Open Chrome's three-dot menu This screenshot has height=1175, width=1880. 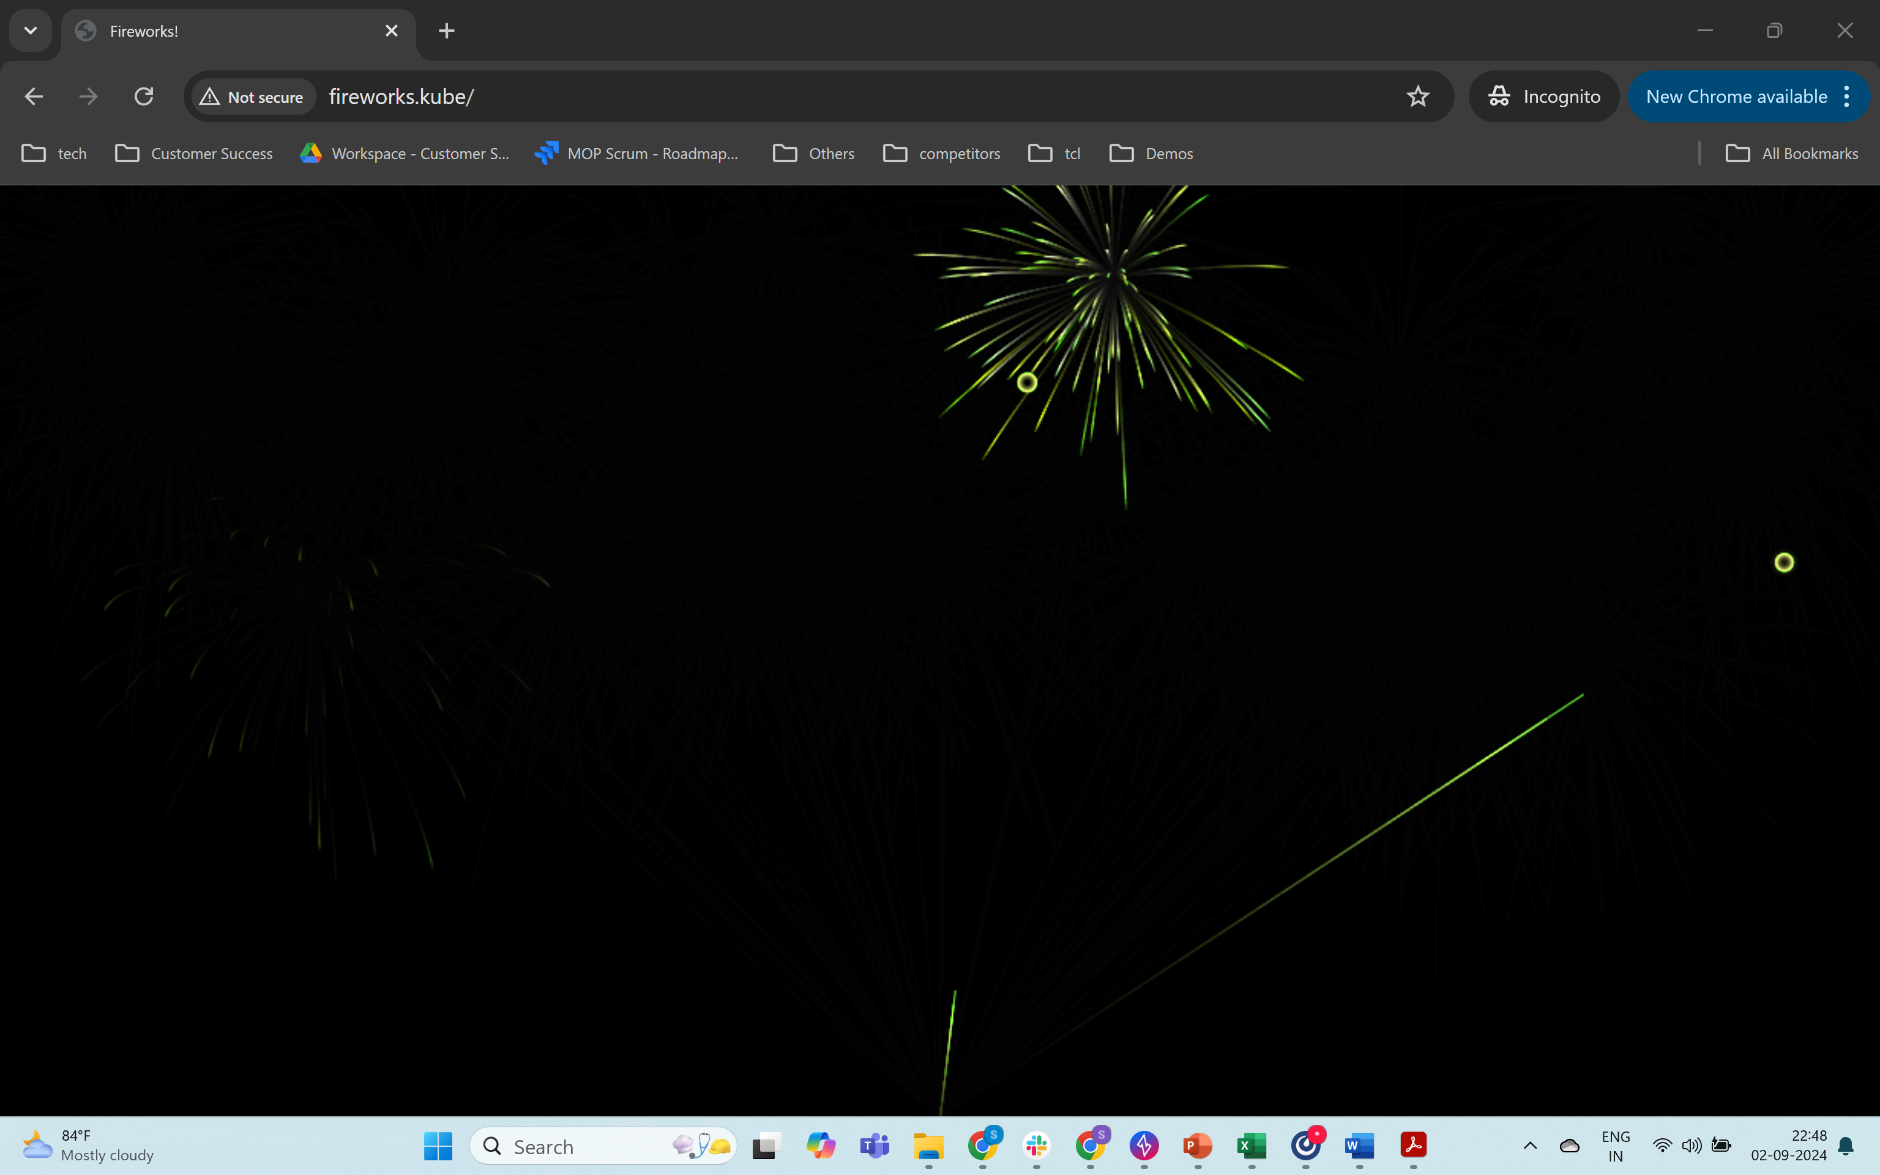pyautogui.click(x=1848, y=96)
